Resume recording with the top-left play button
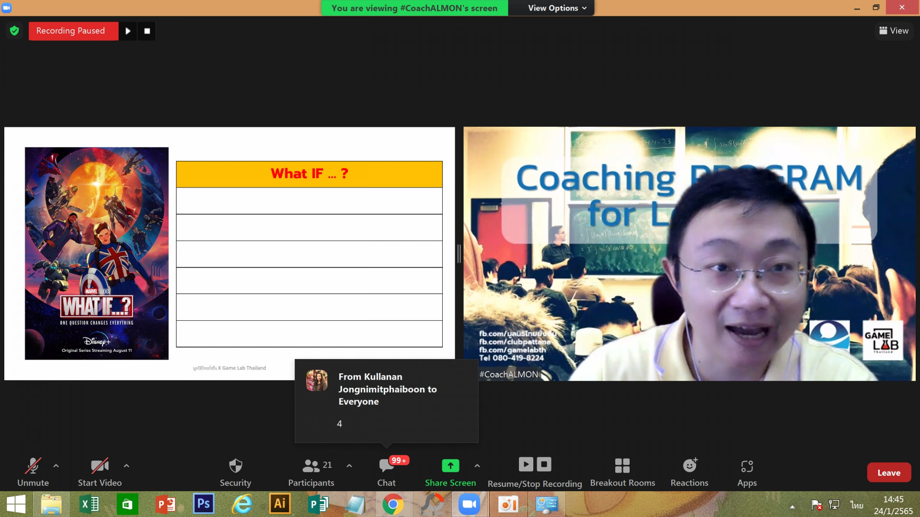Screen dimensions: 920x517 pos(128,31)
